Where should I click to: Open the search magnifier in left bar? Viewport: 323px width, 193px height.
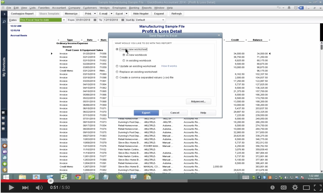click(4, 22)
